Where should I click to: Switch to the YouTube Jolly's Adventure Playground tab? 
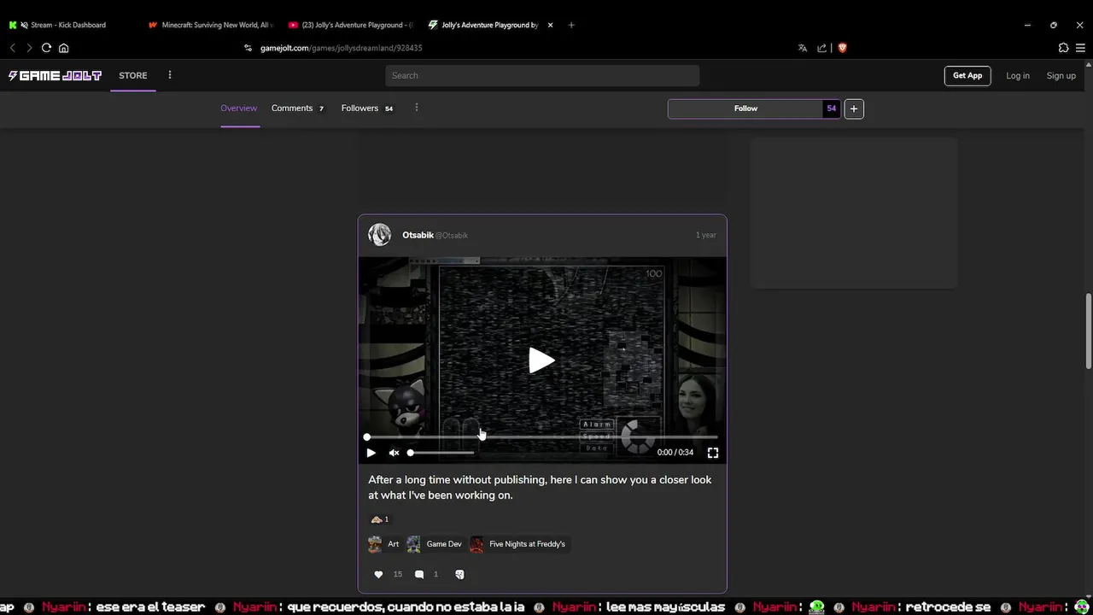(x=351, y=25)
